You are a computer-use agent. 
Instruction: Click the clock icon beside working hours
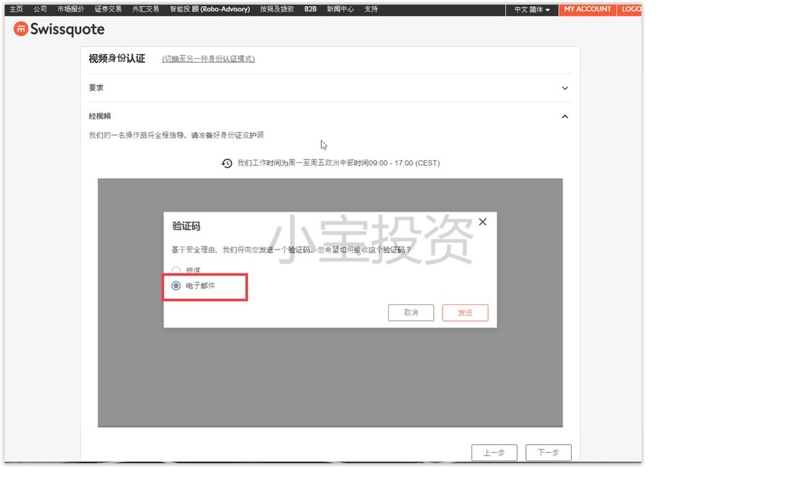[227, 163]
